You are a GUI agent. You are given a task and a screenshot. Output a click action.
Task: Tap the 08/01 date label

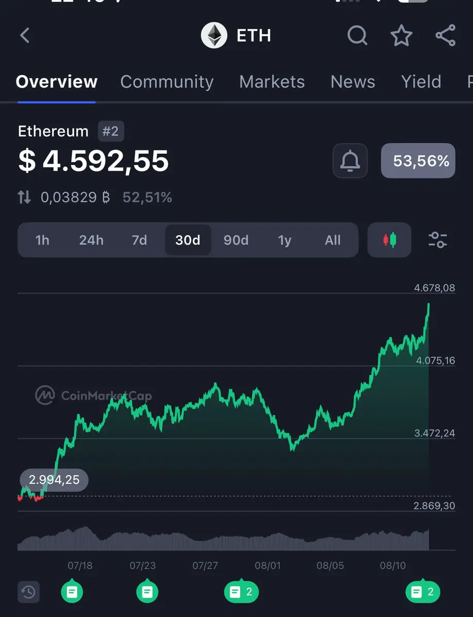268,566
